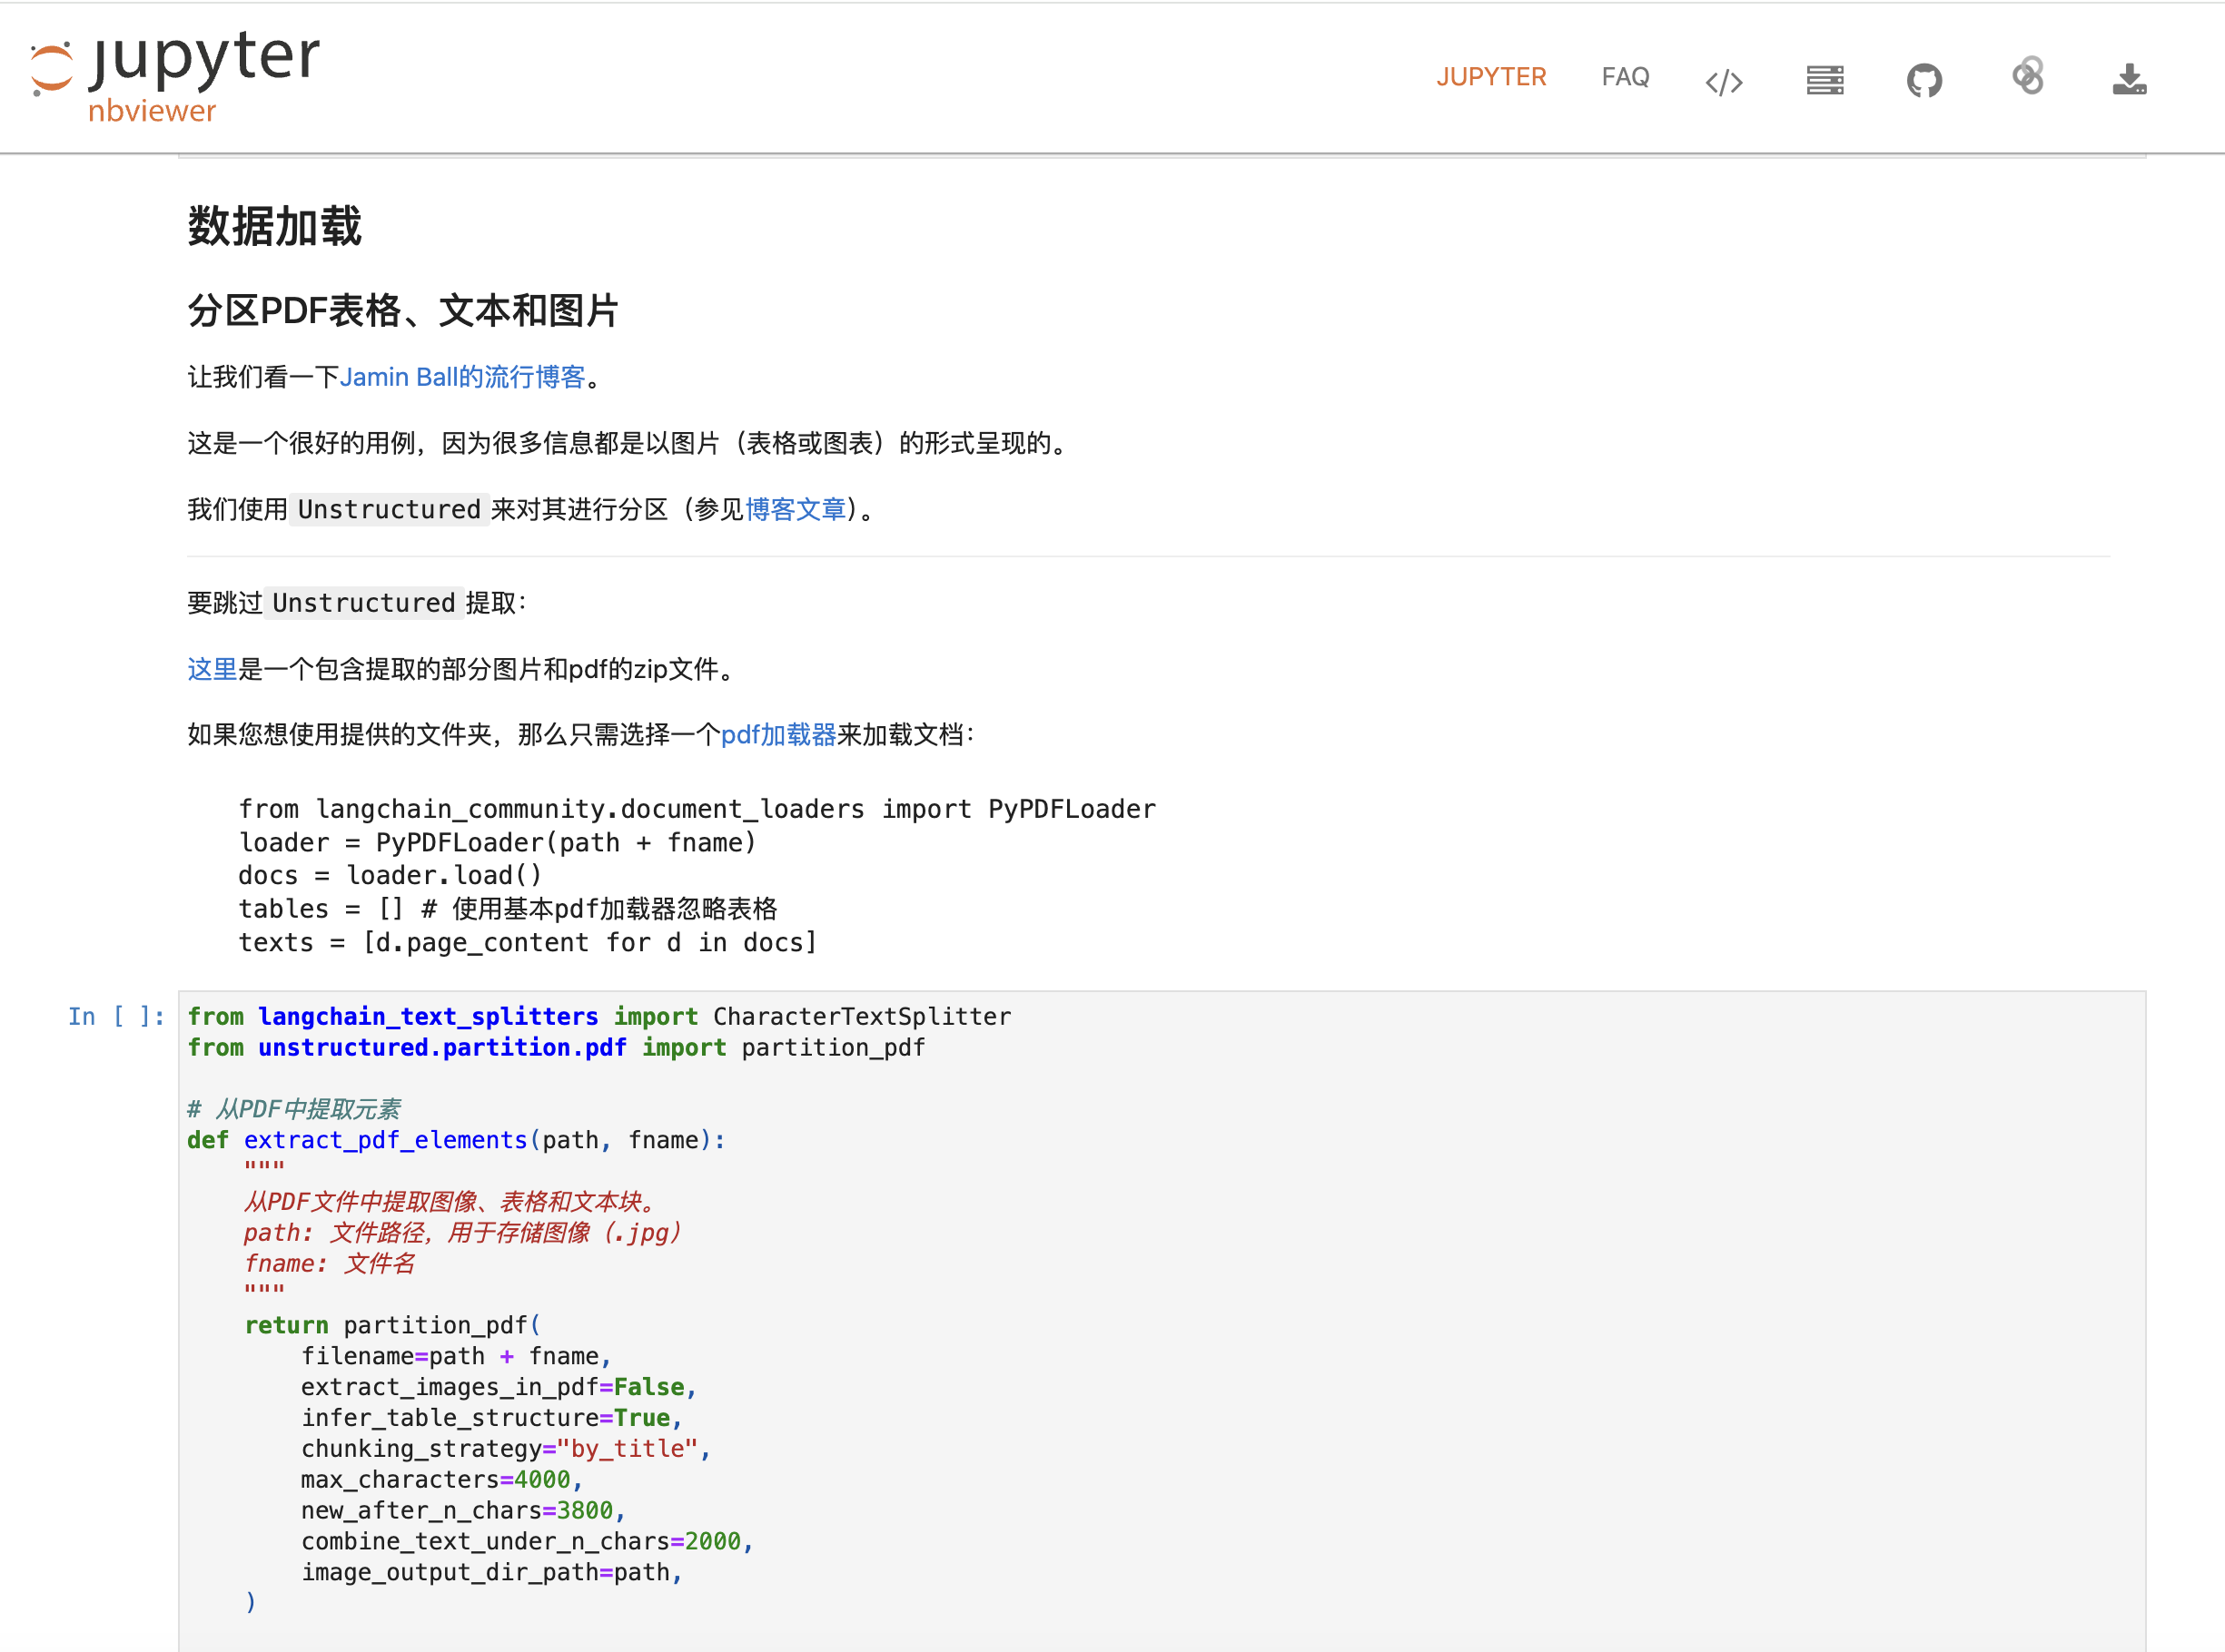The height and width of the screenshot is (1652, 2225).
Task: Open the Jamin Ball流行博客 link
Action: (x=463, y=377)
